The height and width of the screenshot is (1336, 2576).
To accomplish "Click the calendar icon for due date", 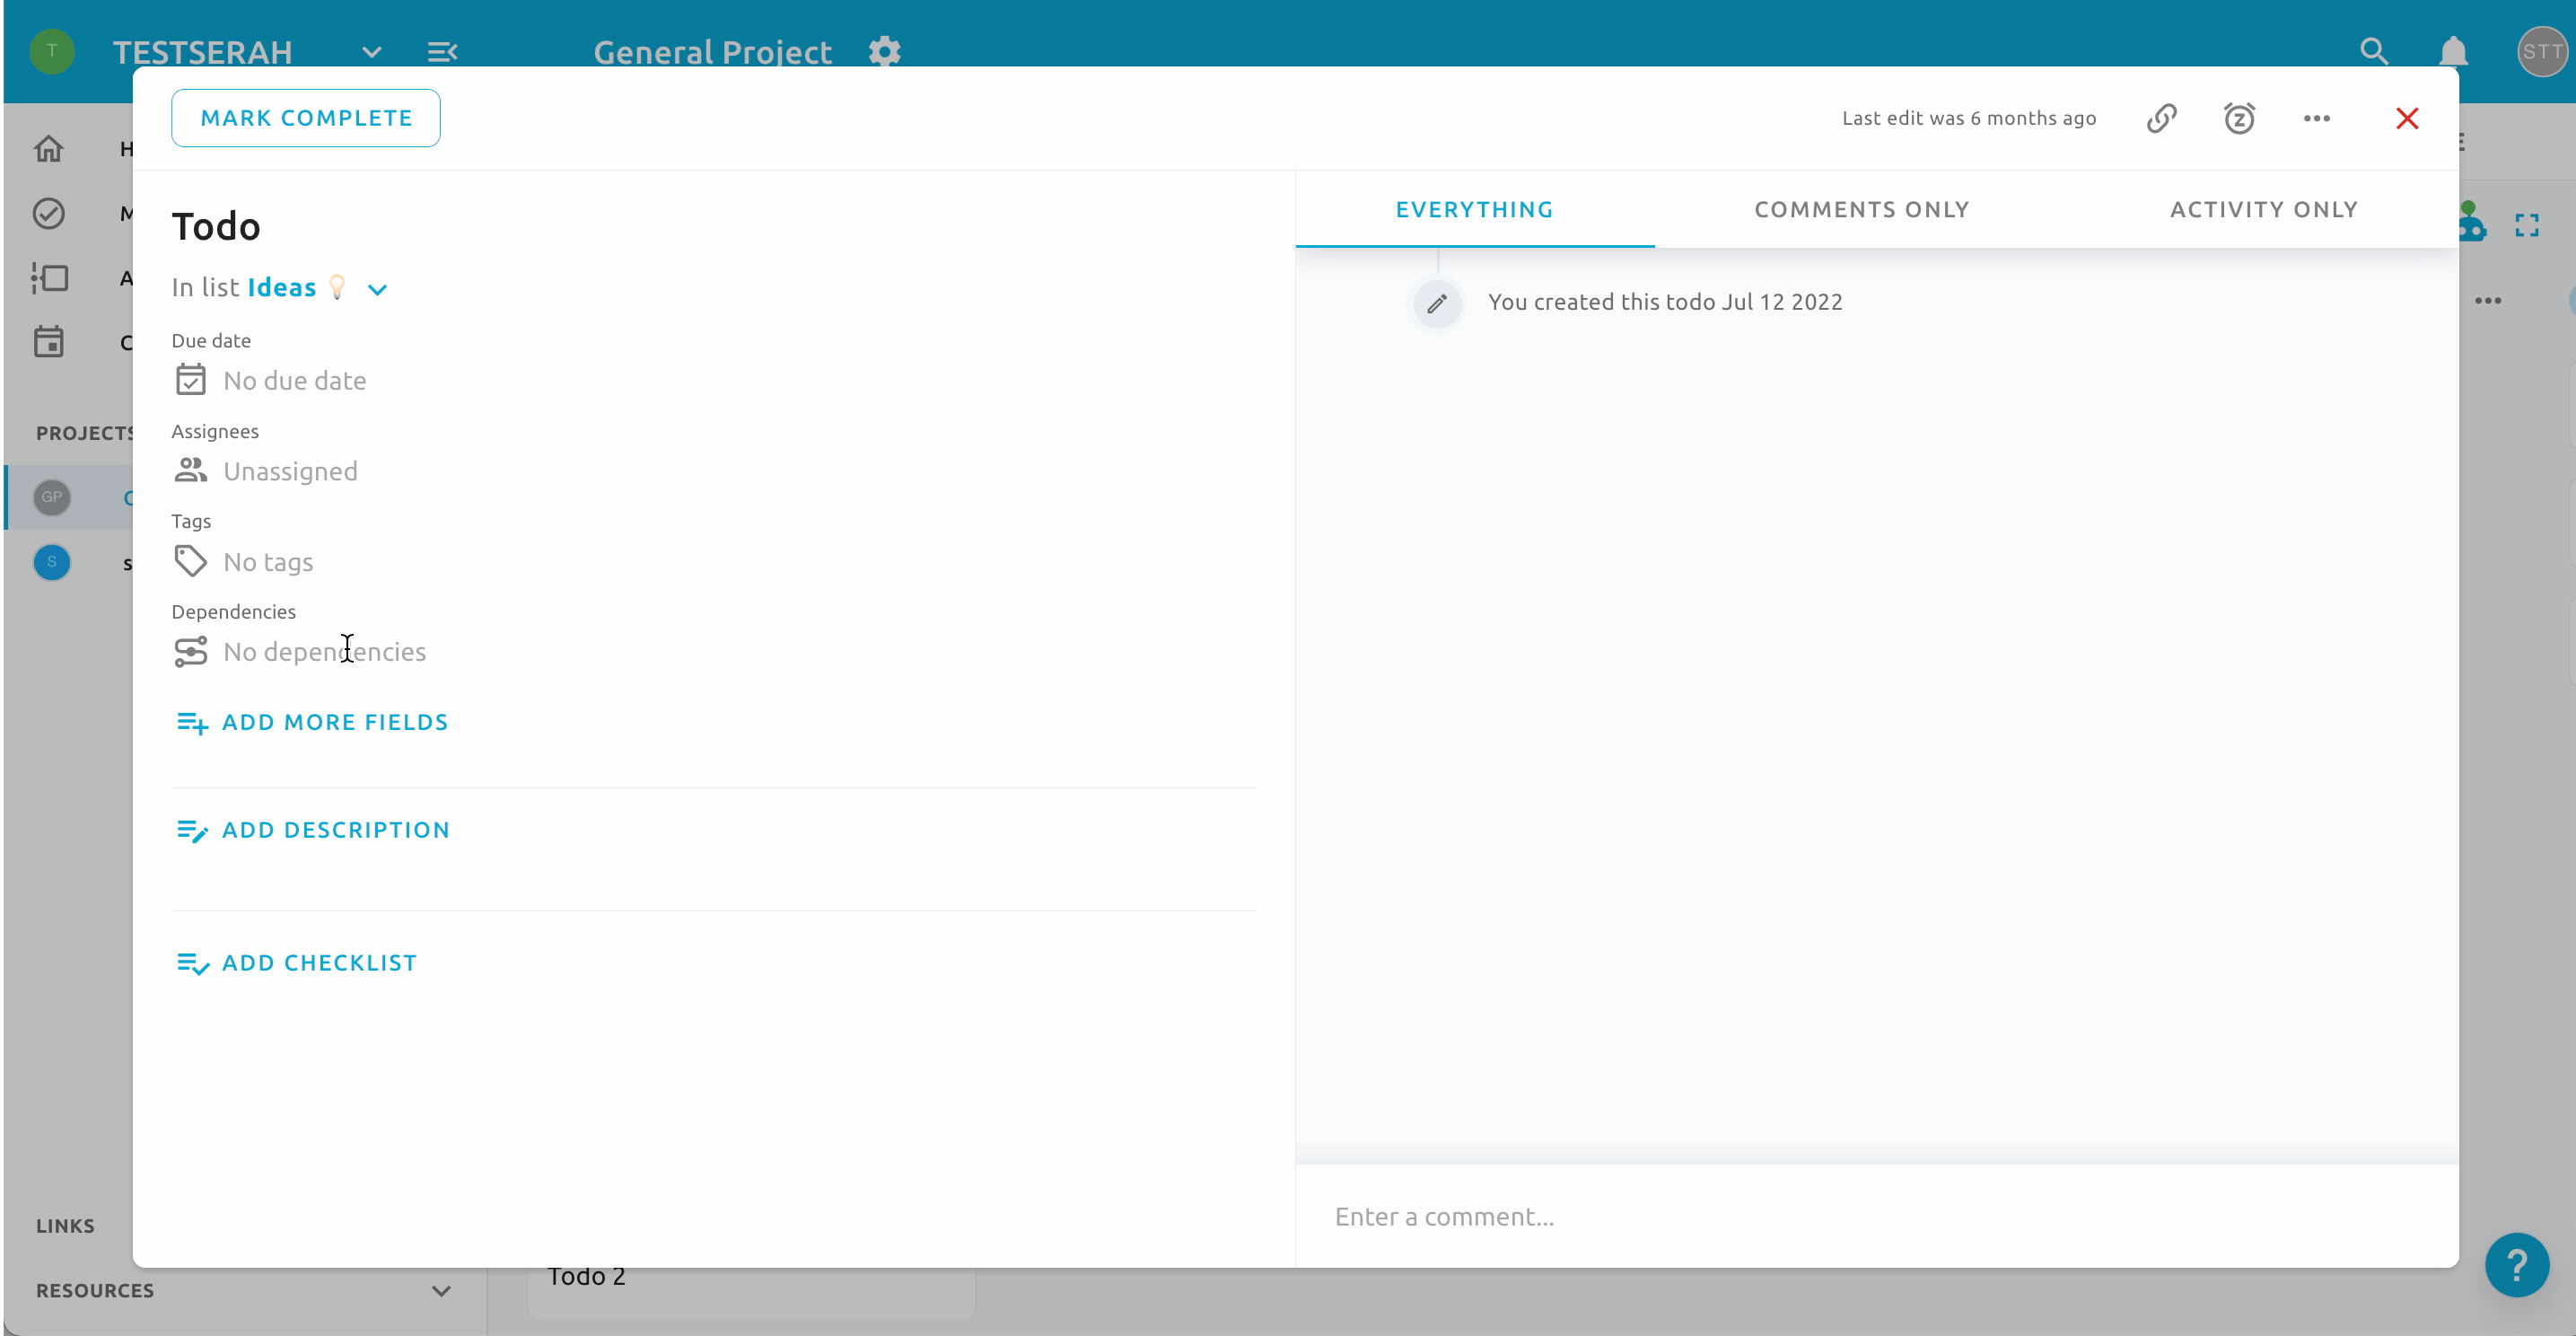I will (x=189, y=378).
